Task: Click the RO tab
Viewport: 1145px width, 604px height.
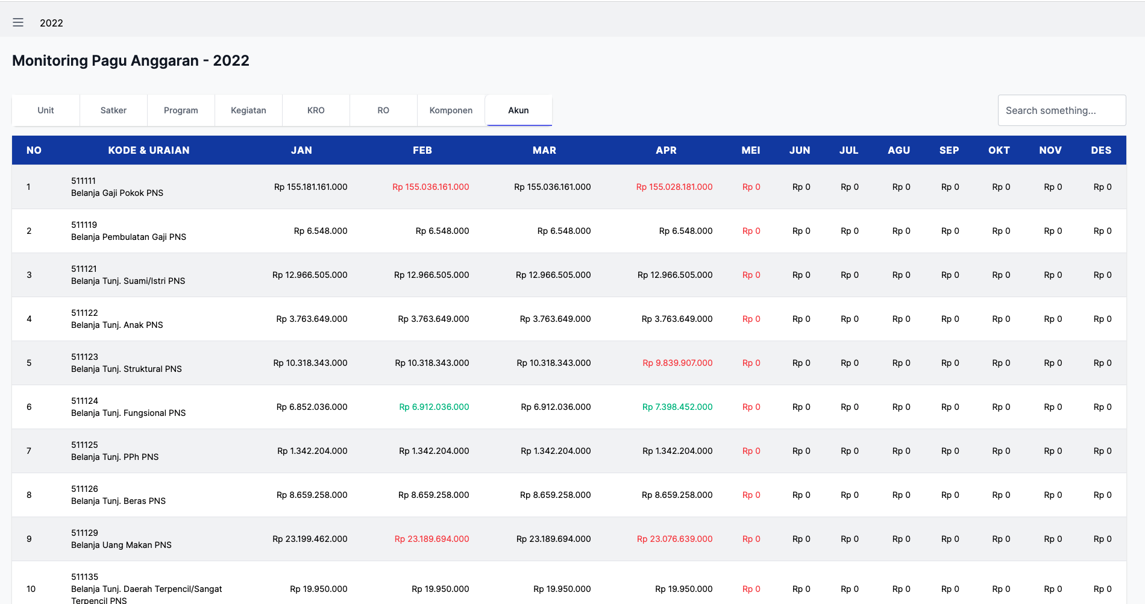Action: (383, 110)
